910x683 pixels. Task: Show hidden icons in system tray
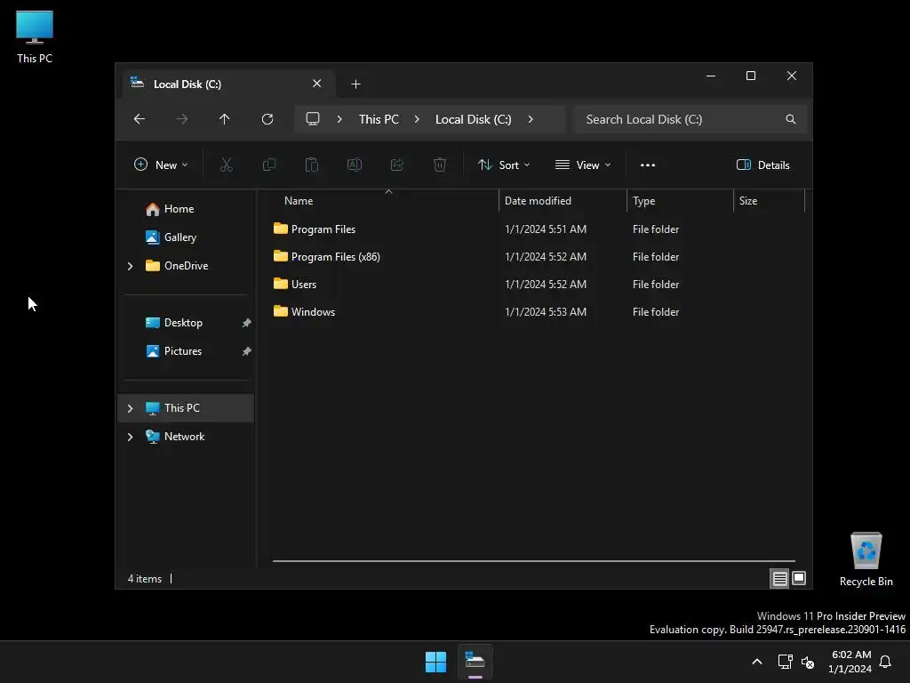click(x=757, y=662)
